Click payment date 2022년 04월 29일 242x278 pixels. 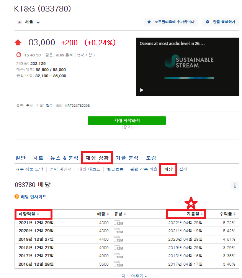pos(185,223)
